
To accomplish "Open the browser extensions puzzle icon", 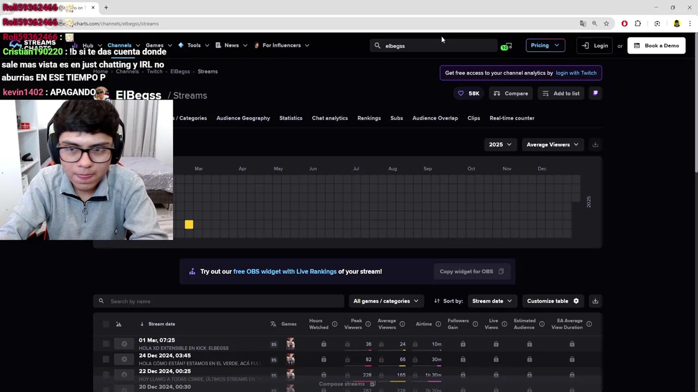I will tap(638, 23).
